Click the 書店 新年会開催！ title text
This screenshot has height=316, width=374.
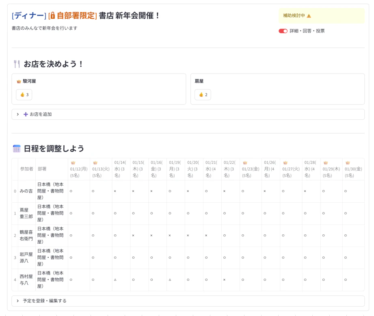tap(129, 16)
